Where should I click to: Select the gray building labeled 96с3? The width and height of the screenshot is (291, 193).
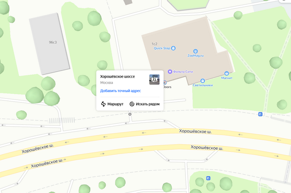click(x=49, y=44)
